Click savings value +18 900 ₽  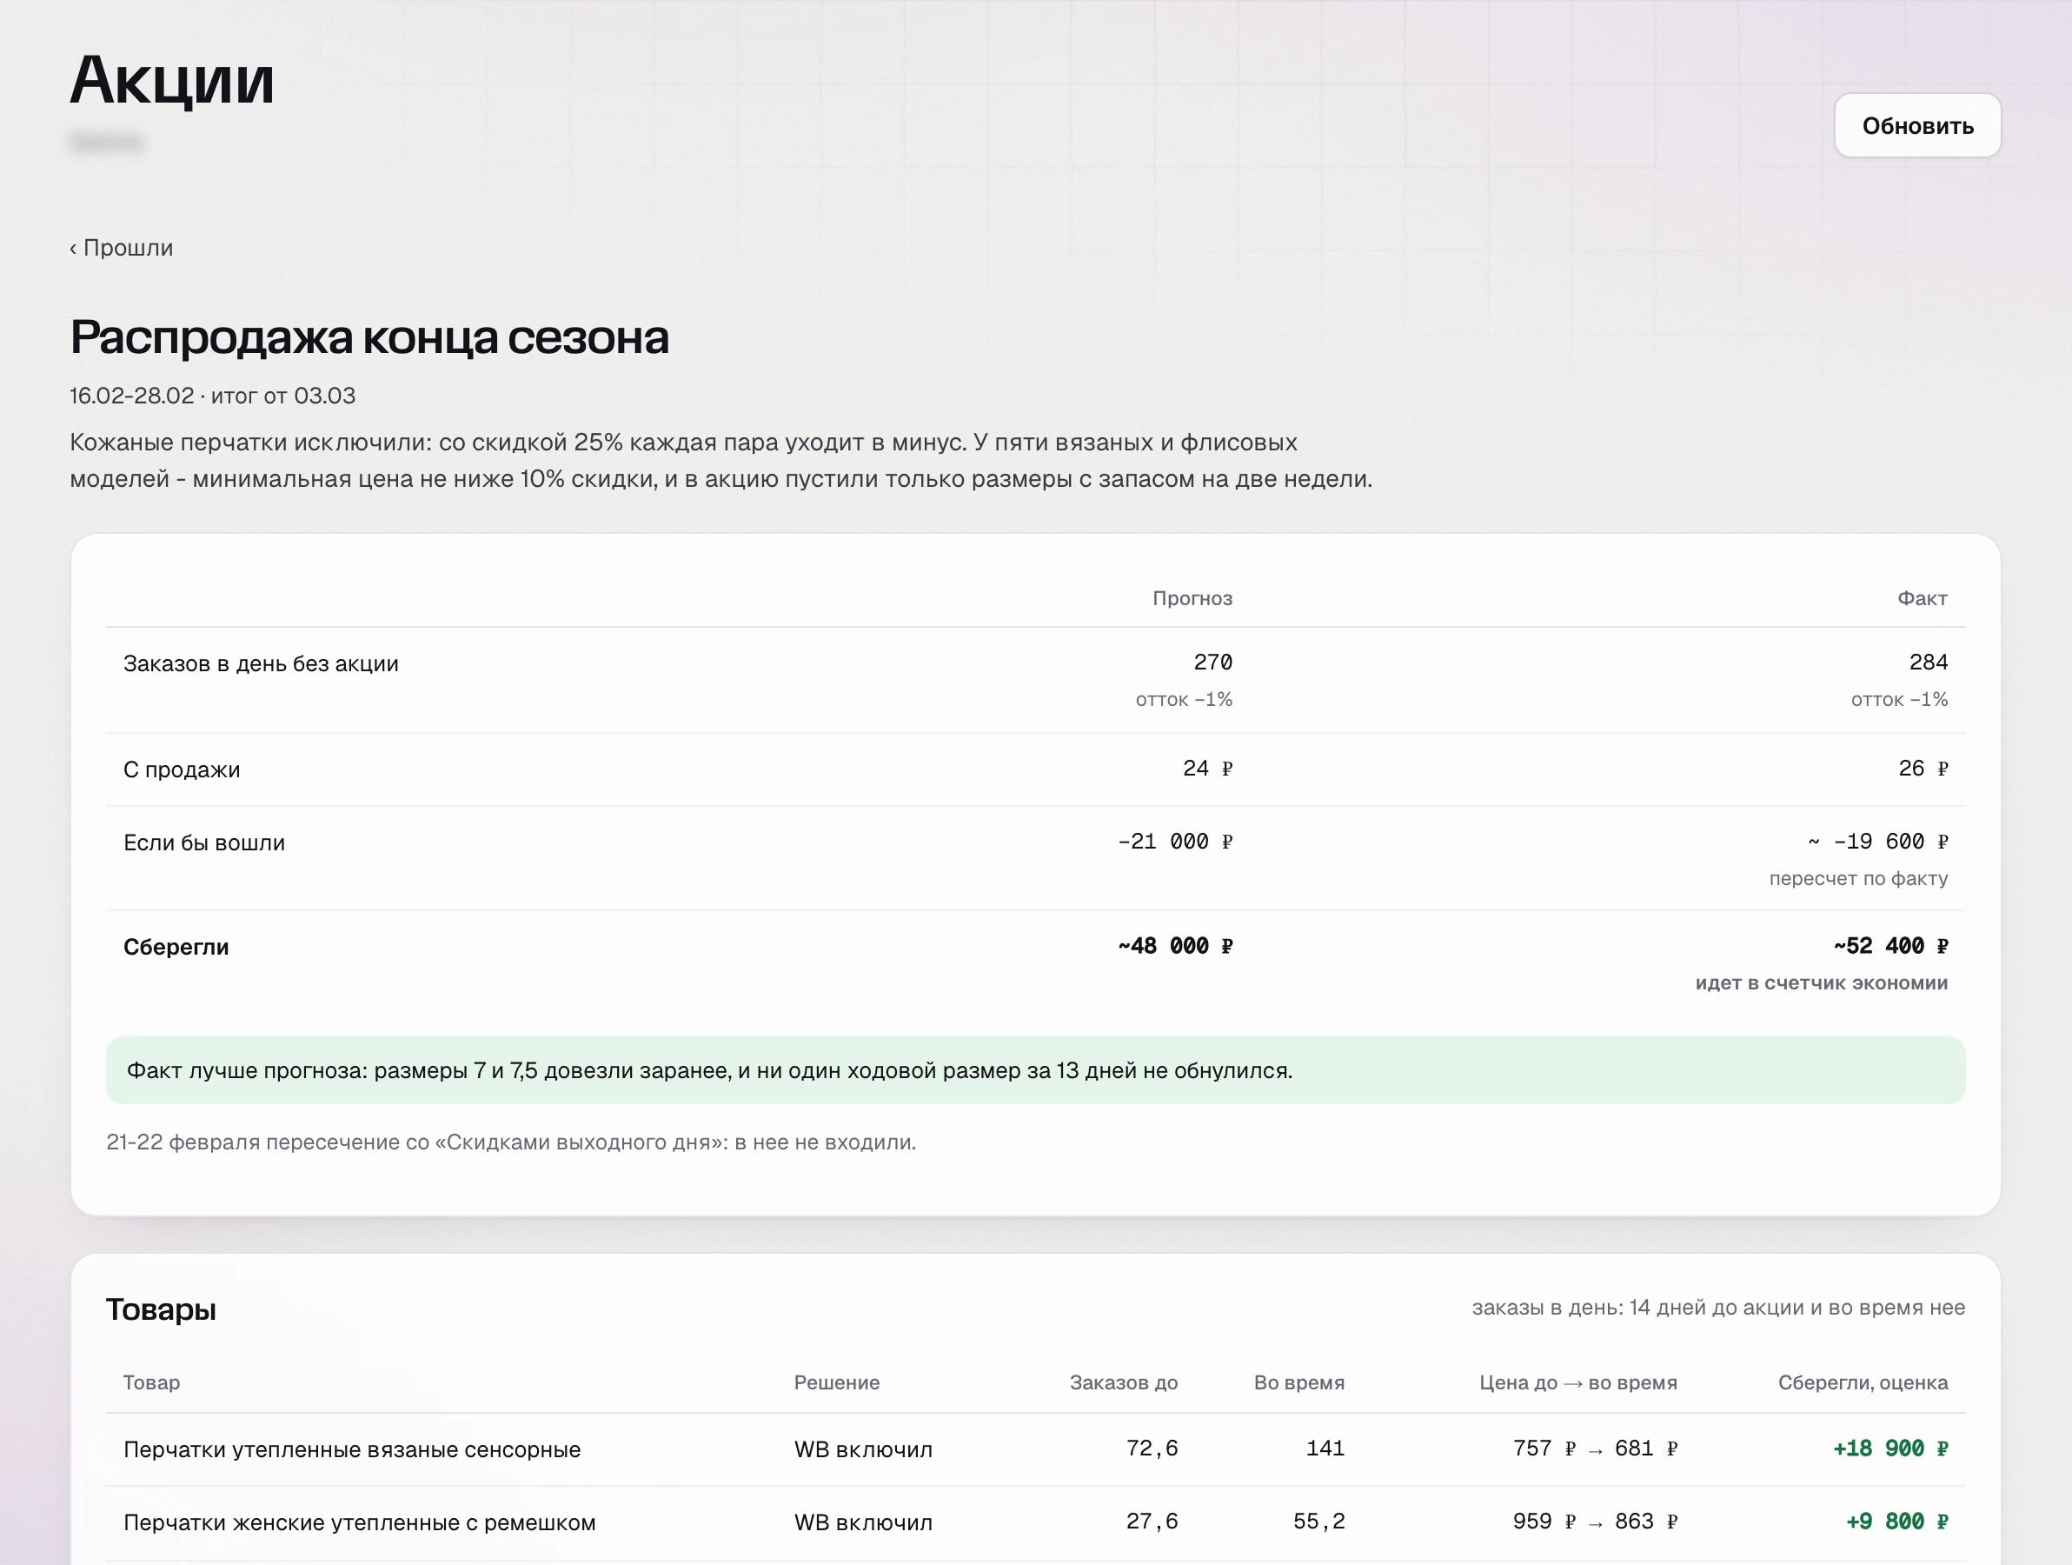coord(1890,1448)
